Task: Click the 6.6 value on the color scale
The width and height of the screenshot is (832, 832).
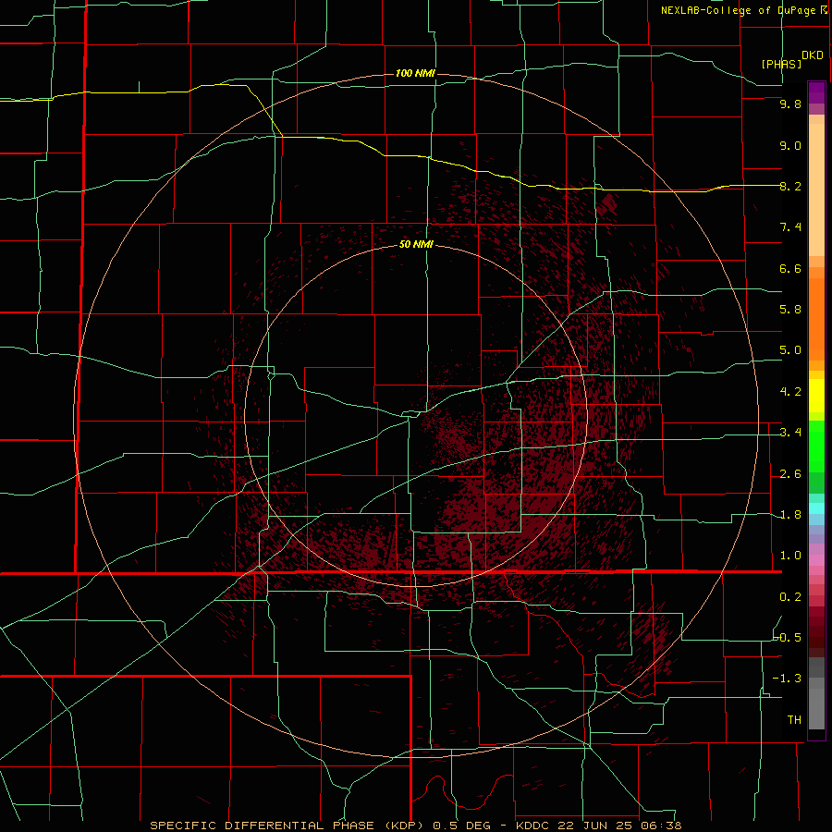Action: tap(790, 268)
